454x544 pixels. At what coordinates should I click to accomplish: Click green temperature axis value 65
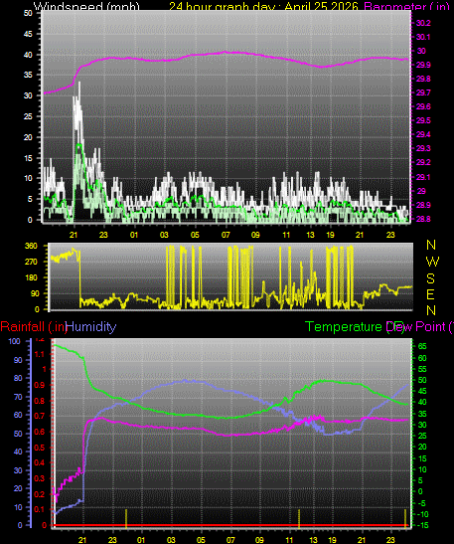(422, 346)
